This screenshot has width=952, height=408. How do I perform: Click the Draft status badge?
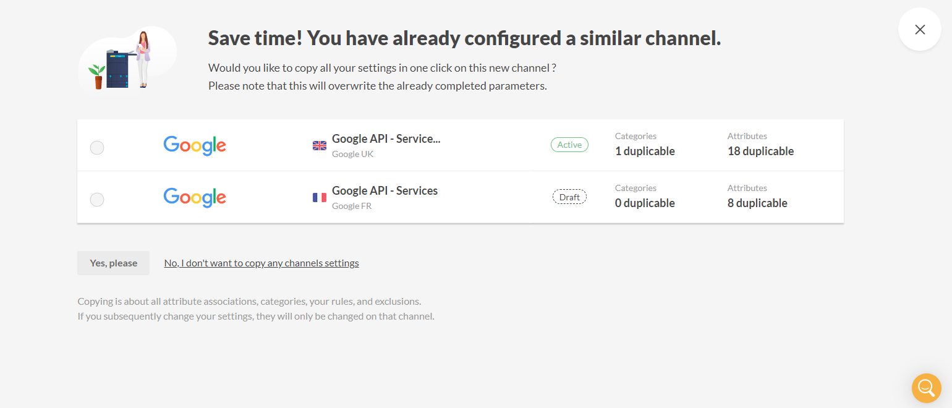[x=569, y=197]
